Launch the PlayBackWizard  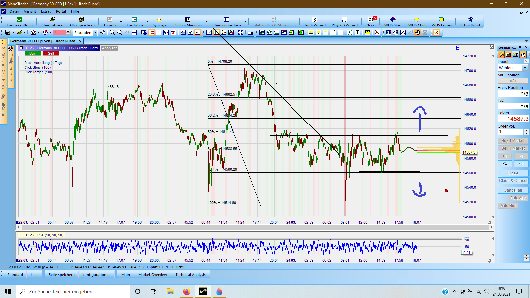pyautogui.click(x=344, y=22)
